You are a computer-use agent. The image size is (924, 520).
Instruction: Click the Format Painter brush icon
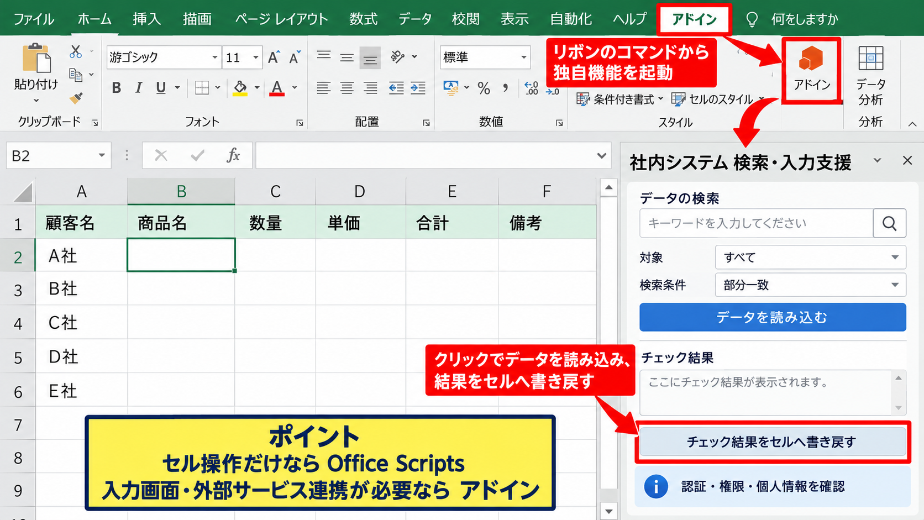pos(76,98)
